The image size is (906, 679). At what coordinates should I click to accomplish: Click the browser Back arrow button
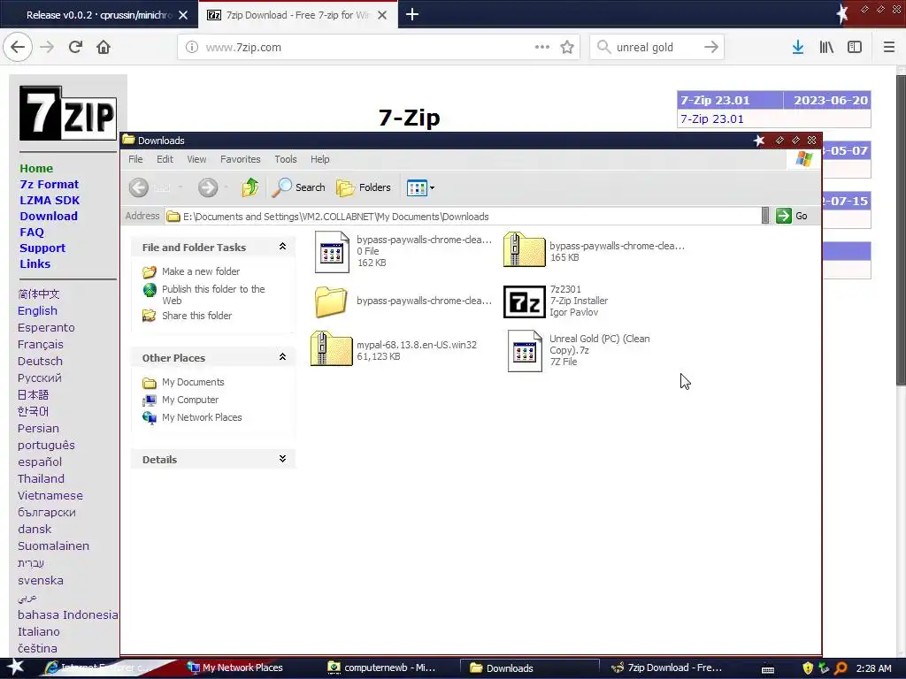coord(18,47)
